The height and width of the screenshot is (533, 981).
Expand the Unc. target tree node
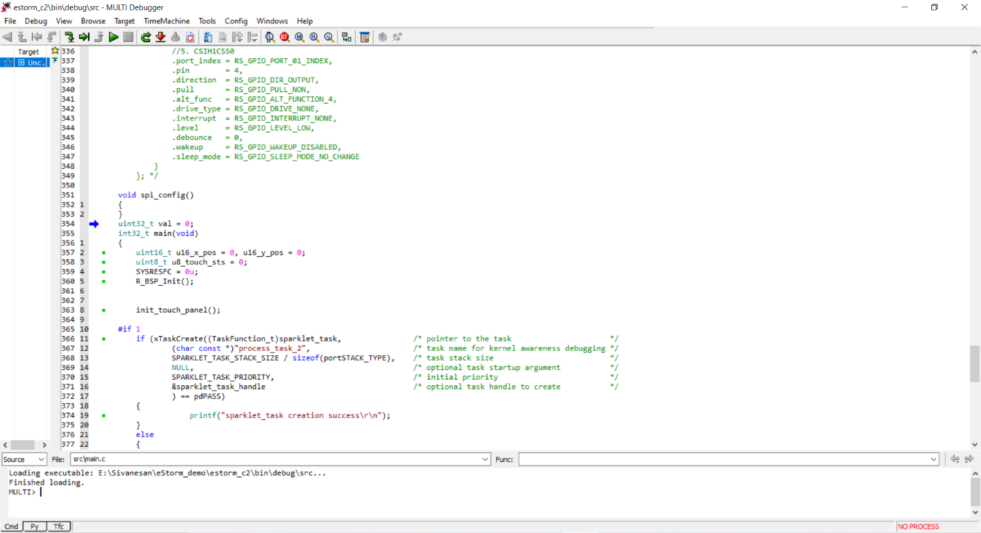pyautogui.click(x=21, y=63)
